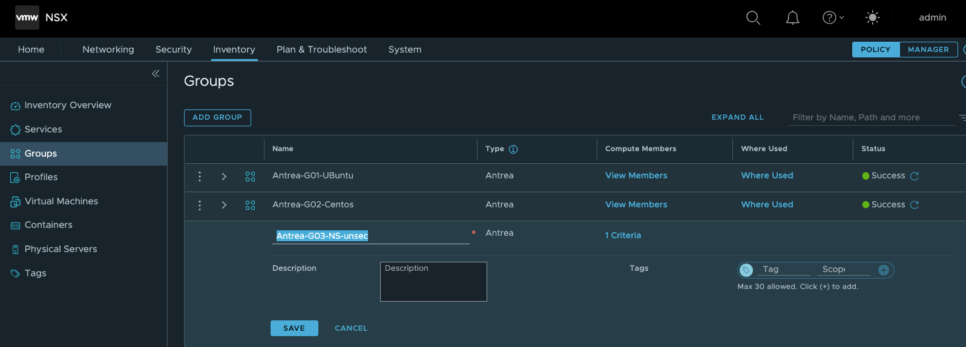The width and height of the screenshot is (966, 347).
Task: Open the System tab
Action: click(405, 50)
